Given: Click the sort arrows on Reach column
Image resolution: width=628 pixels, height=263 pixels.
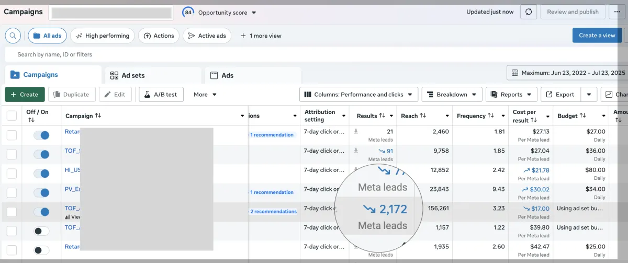Looking at the screenshot, I should (x=423, y=116).
